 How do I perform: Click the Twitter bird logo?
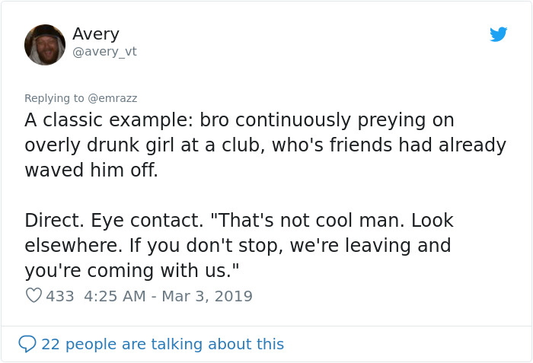[x=498, y=34]
